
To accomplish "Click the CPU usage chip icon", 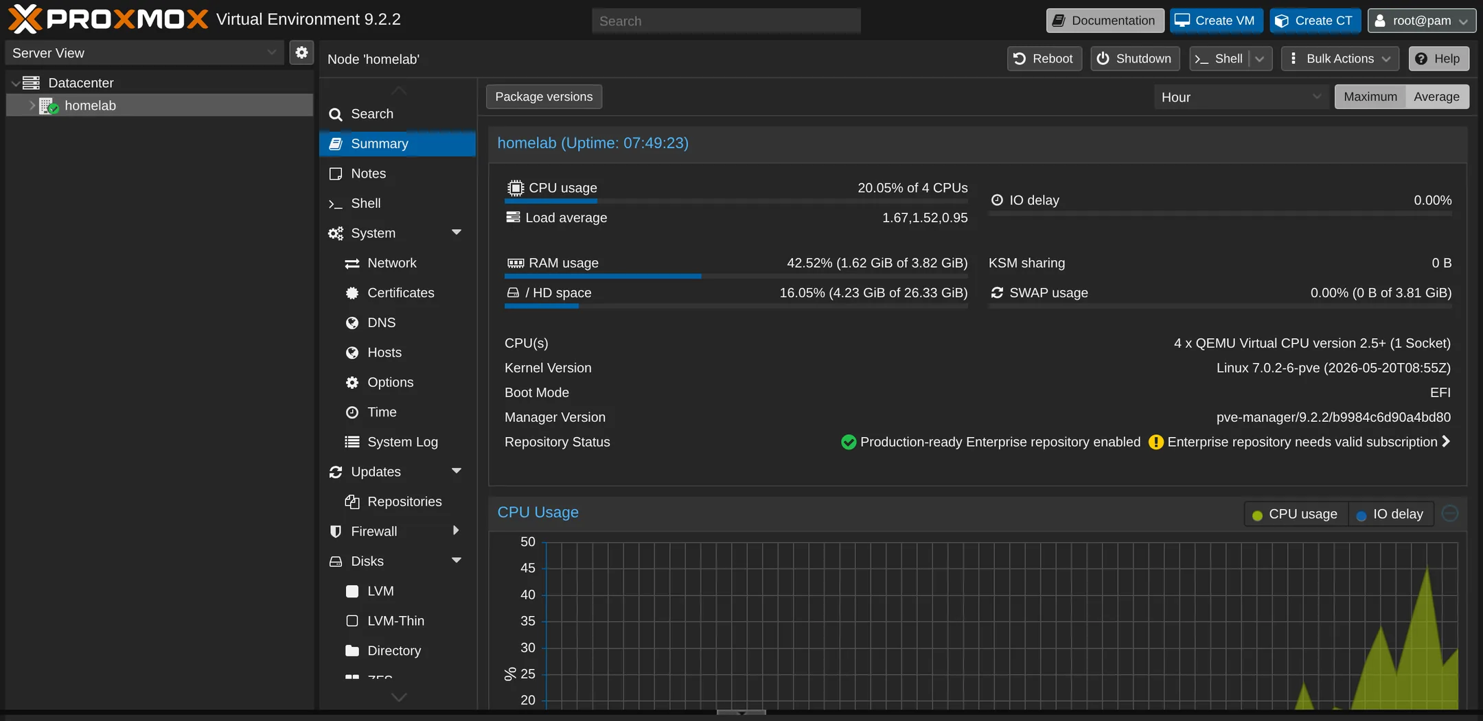I will point(515,188).
